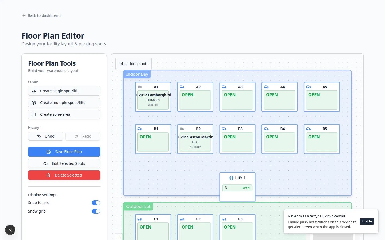Image resolution: width=385 pixels, height=240 pixels.
Task: Select OPEN area of spot B5
Action: coord(322,142)
